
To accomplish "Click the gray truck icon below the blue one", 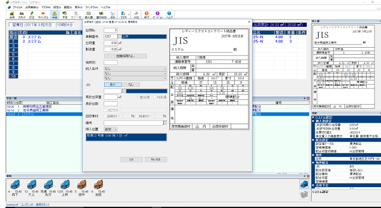I will coord(304,195).
